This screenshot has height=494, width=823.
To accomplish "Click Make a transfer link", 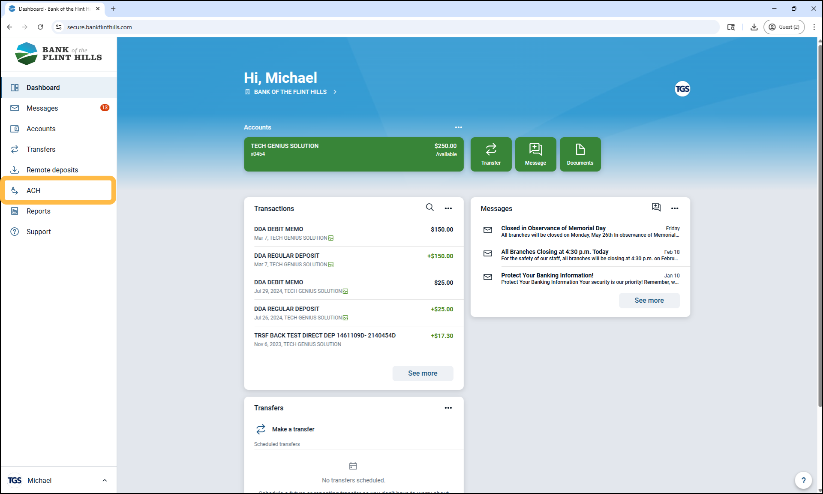I will pos(293,429).
